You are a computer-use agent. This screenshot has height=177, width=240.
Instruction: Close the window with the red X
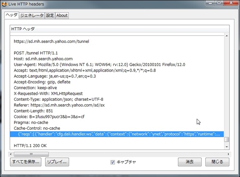point(231,3)
